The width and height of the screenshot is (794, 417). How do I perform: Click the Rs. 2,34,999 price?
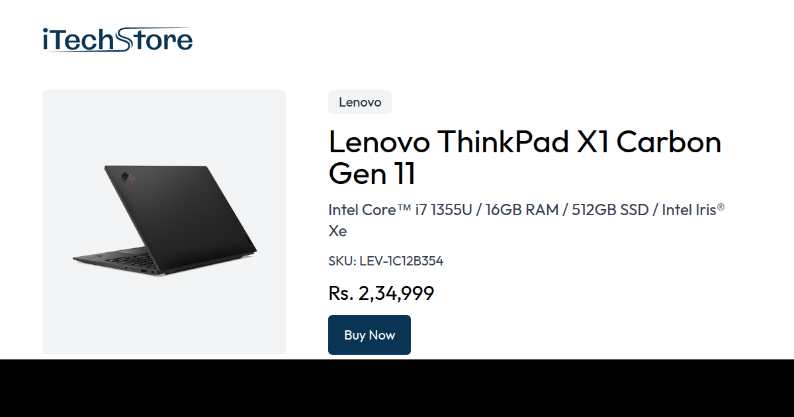[381, 293]
